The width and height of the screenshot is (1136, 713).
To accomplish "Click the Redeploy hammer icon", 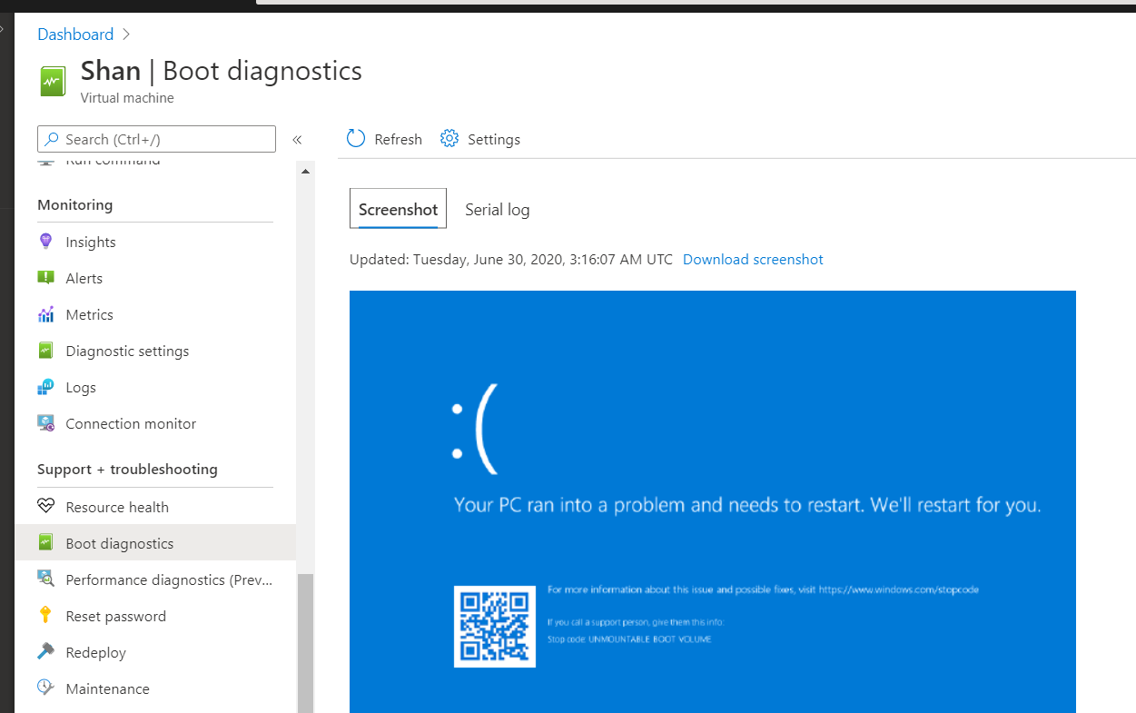I will pyautogui.click(x=45, y=652).
